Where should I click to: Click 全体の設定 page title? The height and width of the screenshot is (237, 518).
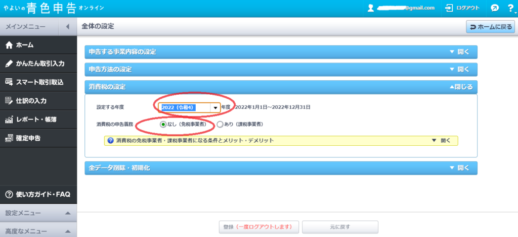pyautogui.click(x=98, y=27)
